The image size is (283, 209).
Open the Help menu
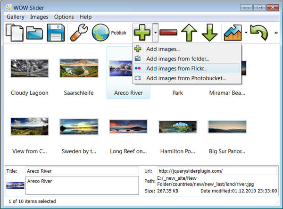coord(85,17)
